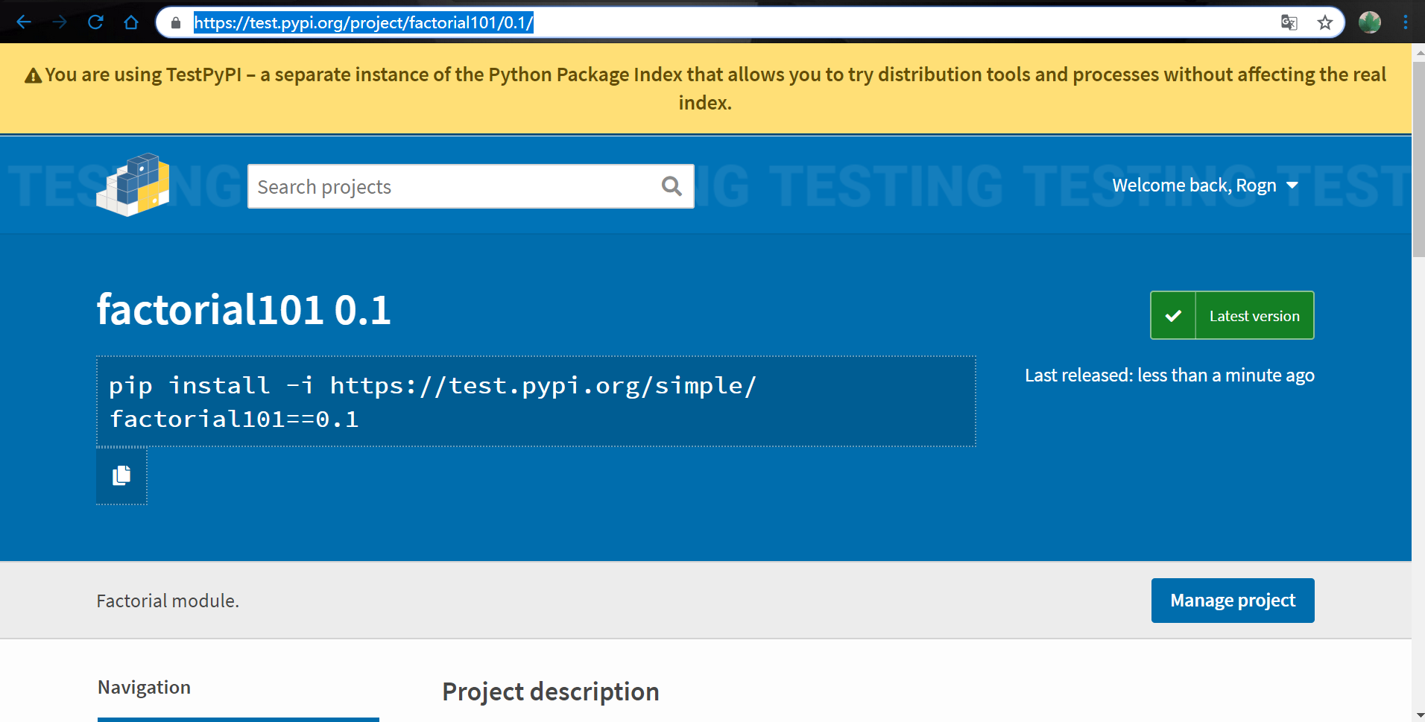Copy the pip install command
1425x722 pixels.
click(121, 475)
